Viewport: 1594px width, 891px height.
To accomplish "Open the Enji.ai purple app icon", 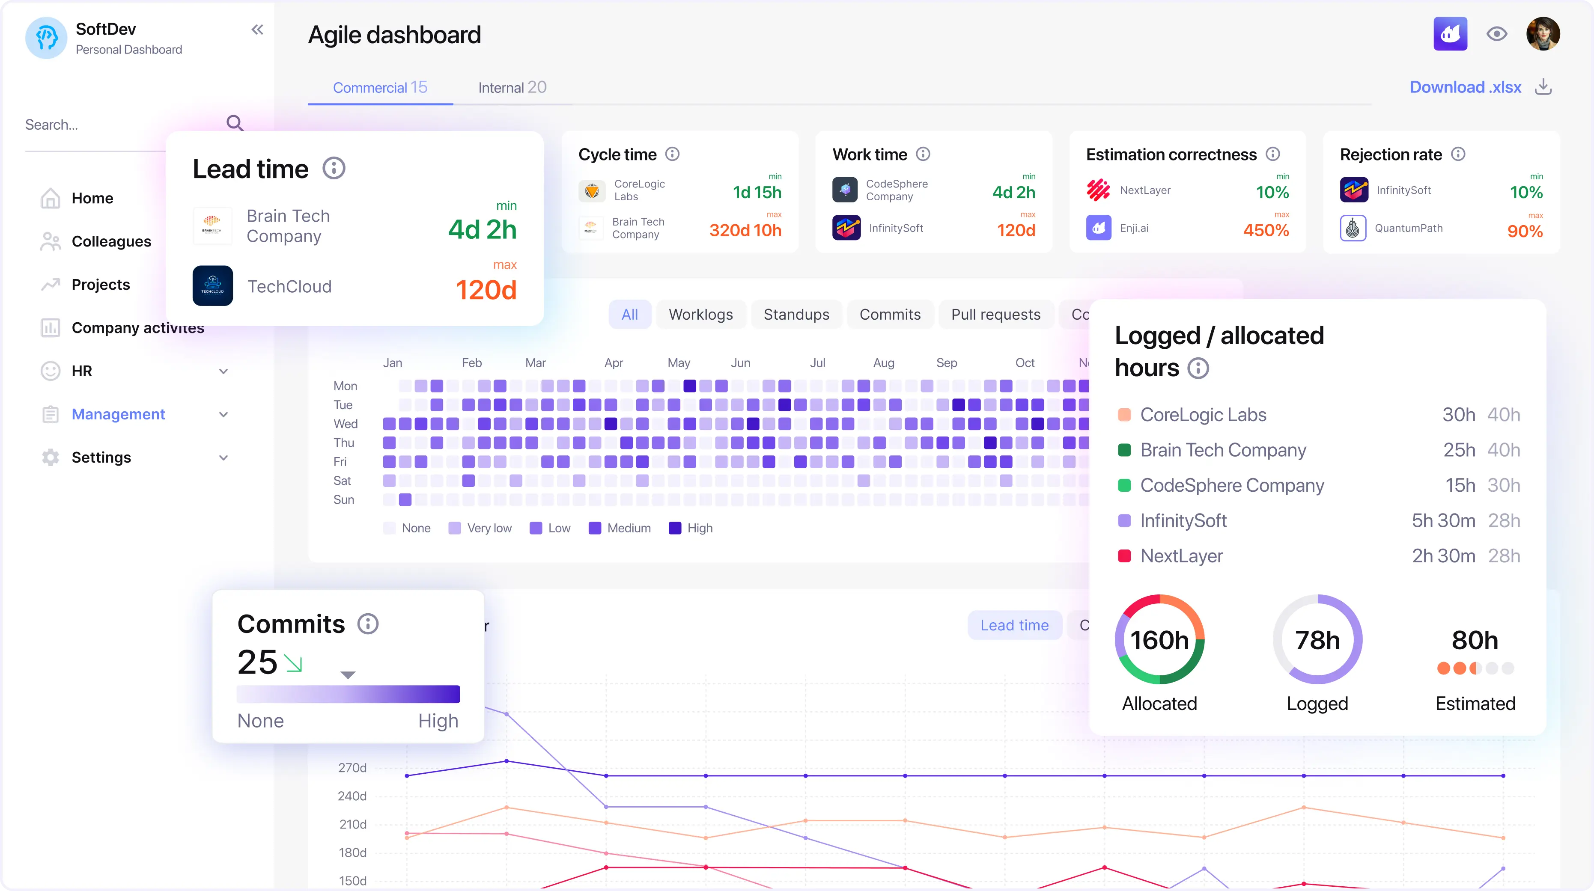I will pos(1450,34).
